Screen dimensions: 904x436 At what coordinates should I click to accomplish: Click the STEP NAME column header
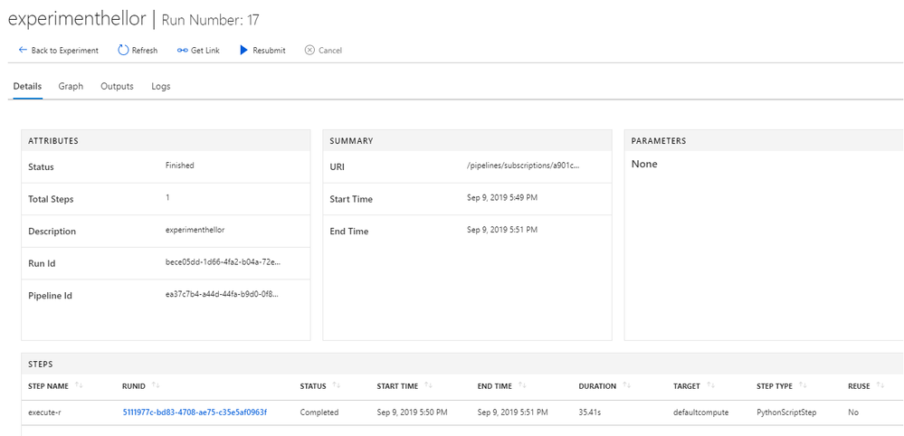point(49,386)
